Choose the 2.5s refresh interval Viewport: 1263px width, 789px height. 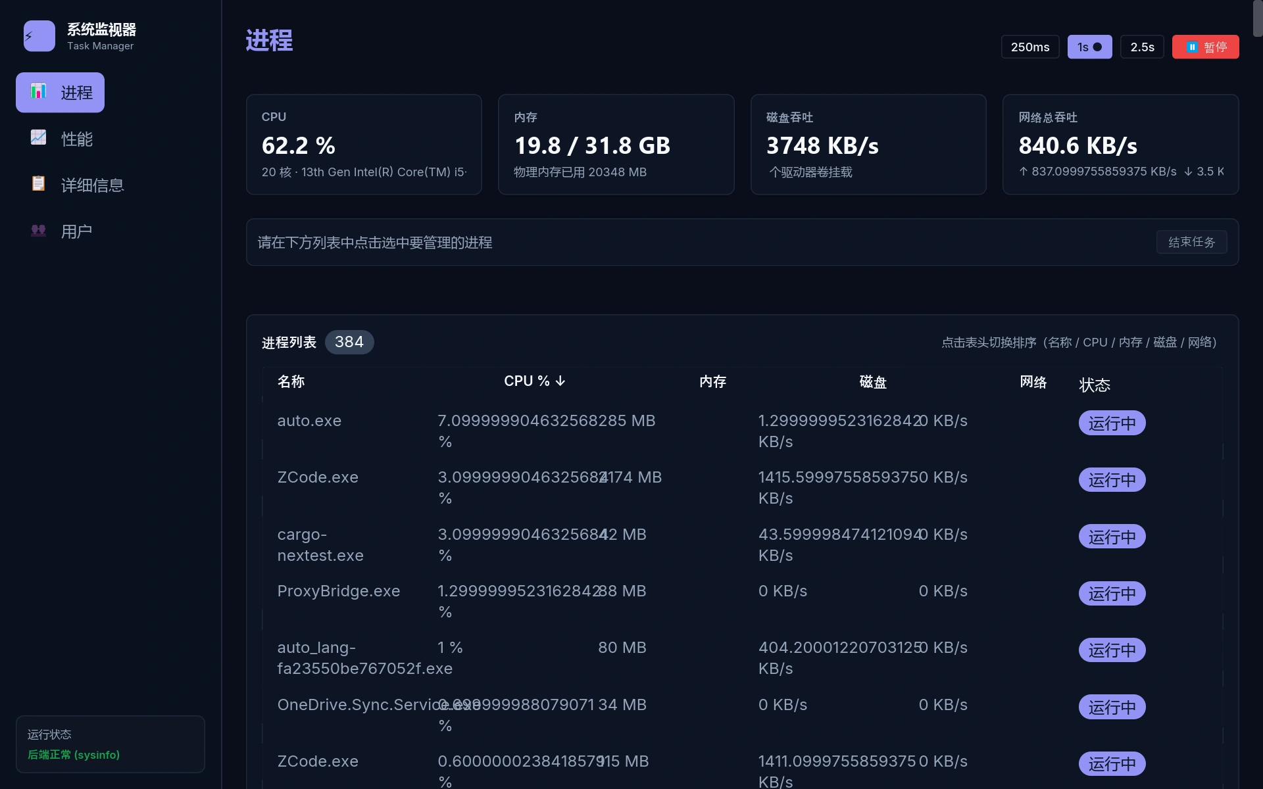(x=1142, y=47)
